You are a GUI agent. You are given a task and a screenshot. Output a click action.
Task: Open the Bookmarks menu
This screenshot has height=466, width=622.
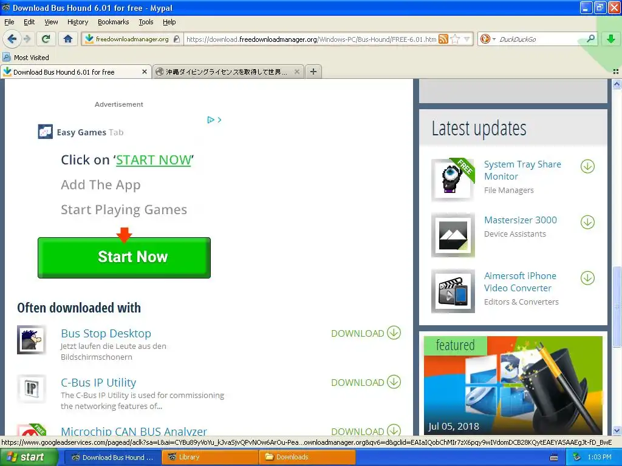pos(113,22)
